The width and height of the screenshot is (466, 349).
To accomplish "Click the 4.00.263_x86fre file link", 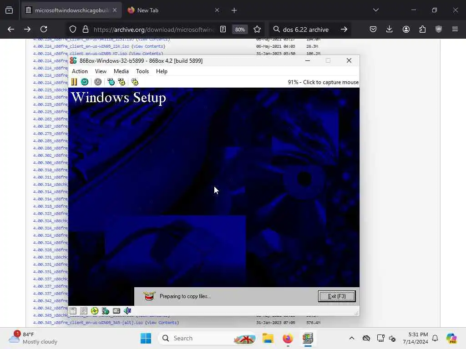I will pyautogui.click(x=51, y=119).
